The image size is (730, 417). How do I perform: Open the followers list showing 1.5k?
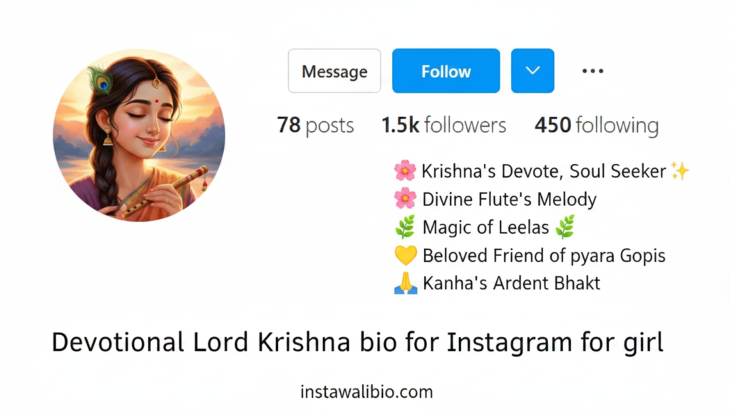(x=443, y=125)
